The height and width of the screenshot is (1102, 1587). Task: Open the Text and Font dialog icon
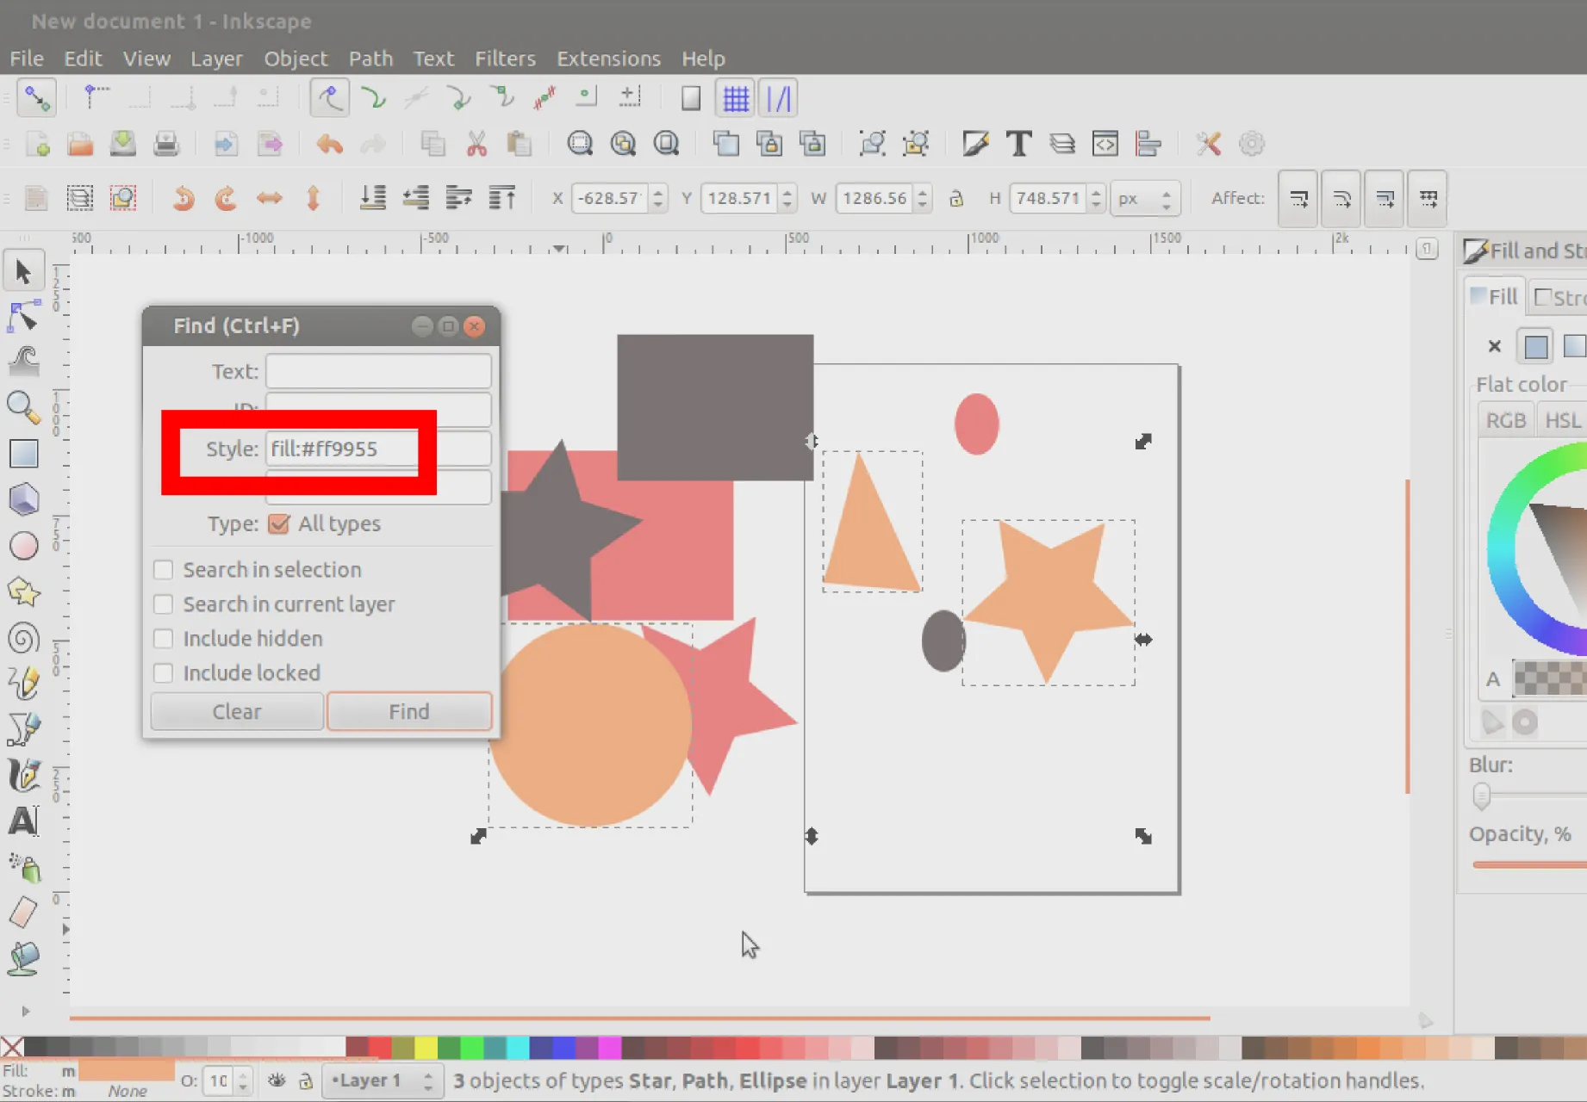[x=1018, y=144]
